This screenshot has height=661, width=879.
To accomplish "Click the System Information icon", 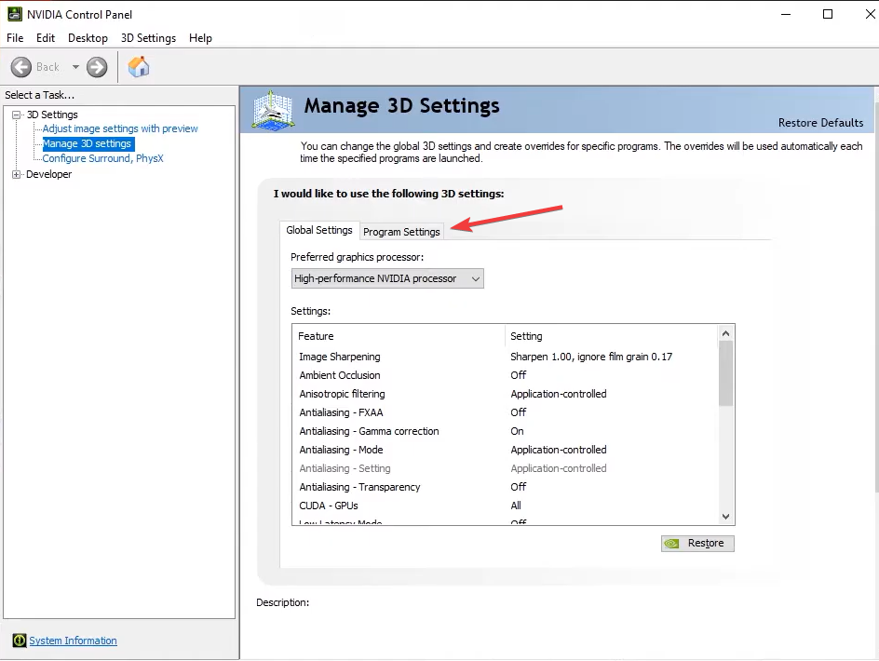I will 19,641.
